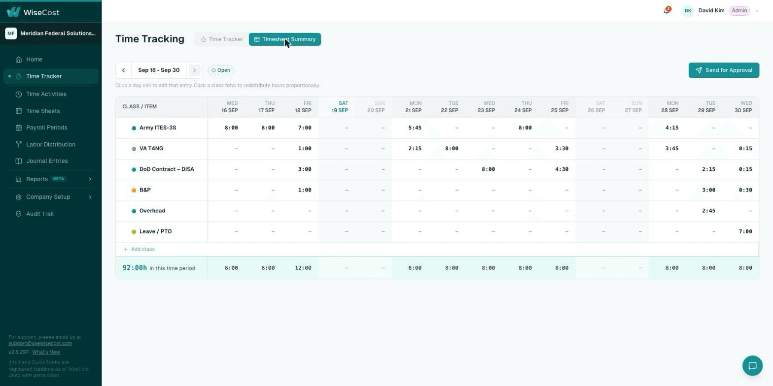Click the Meridian Federal Solutions company name

tap(58, 33)
